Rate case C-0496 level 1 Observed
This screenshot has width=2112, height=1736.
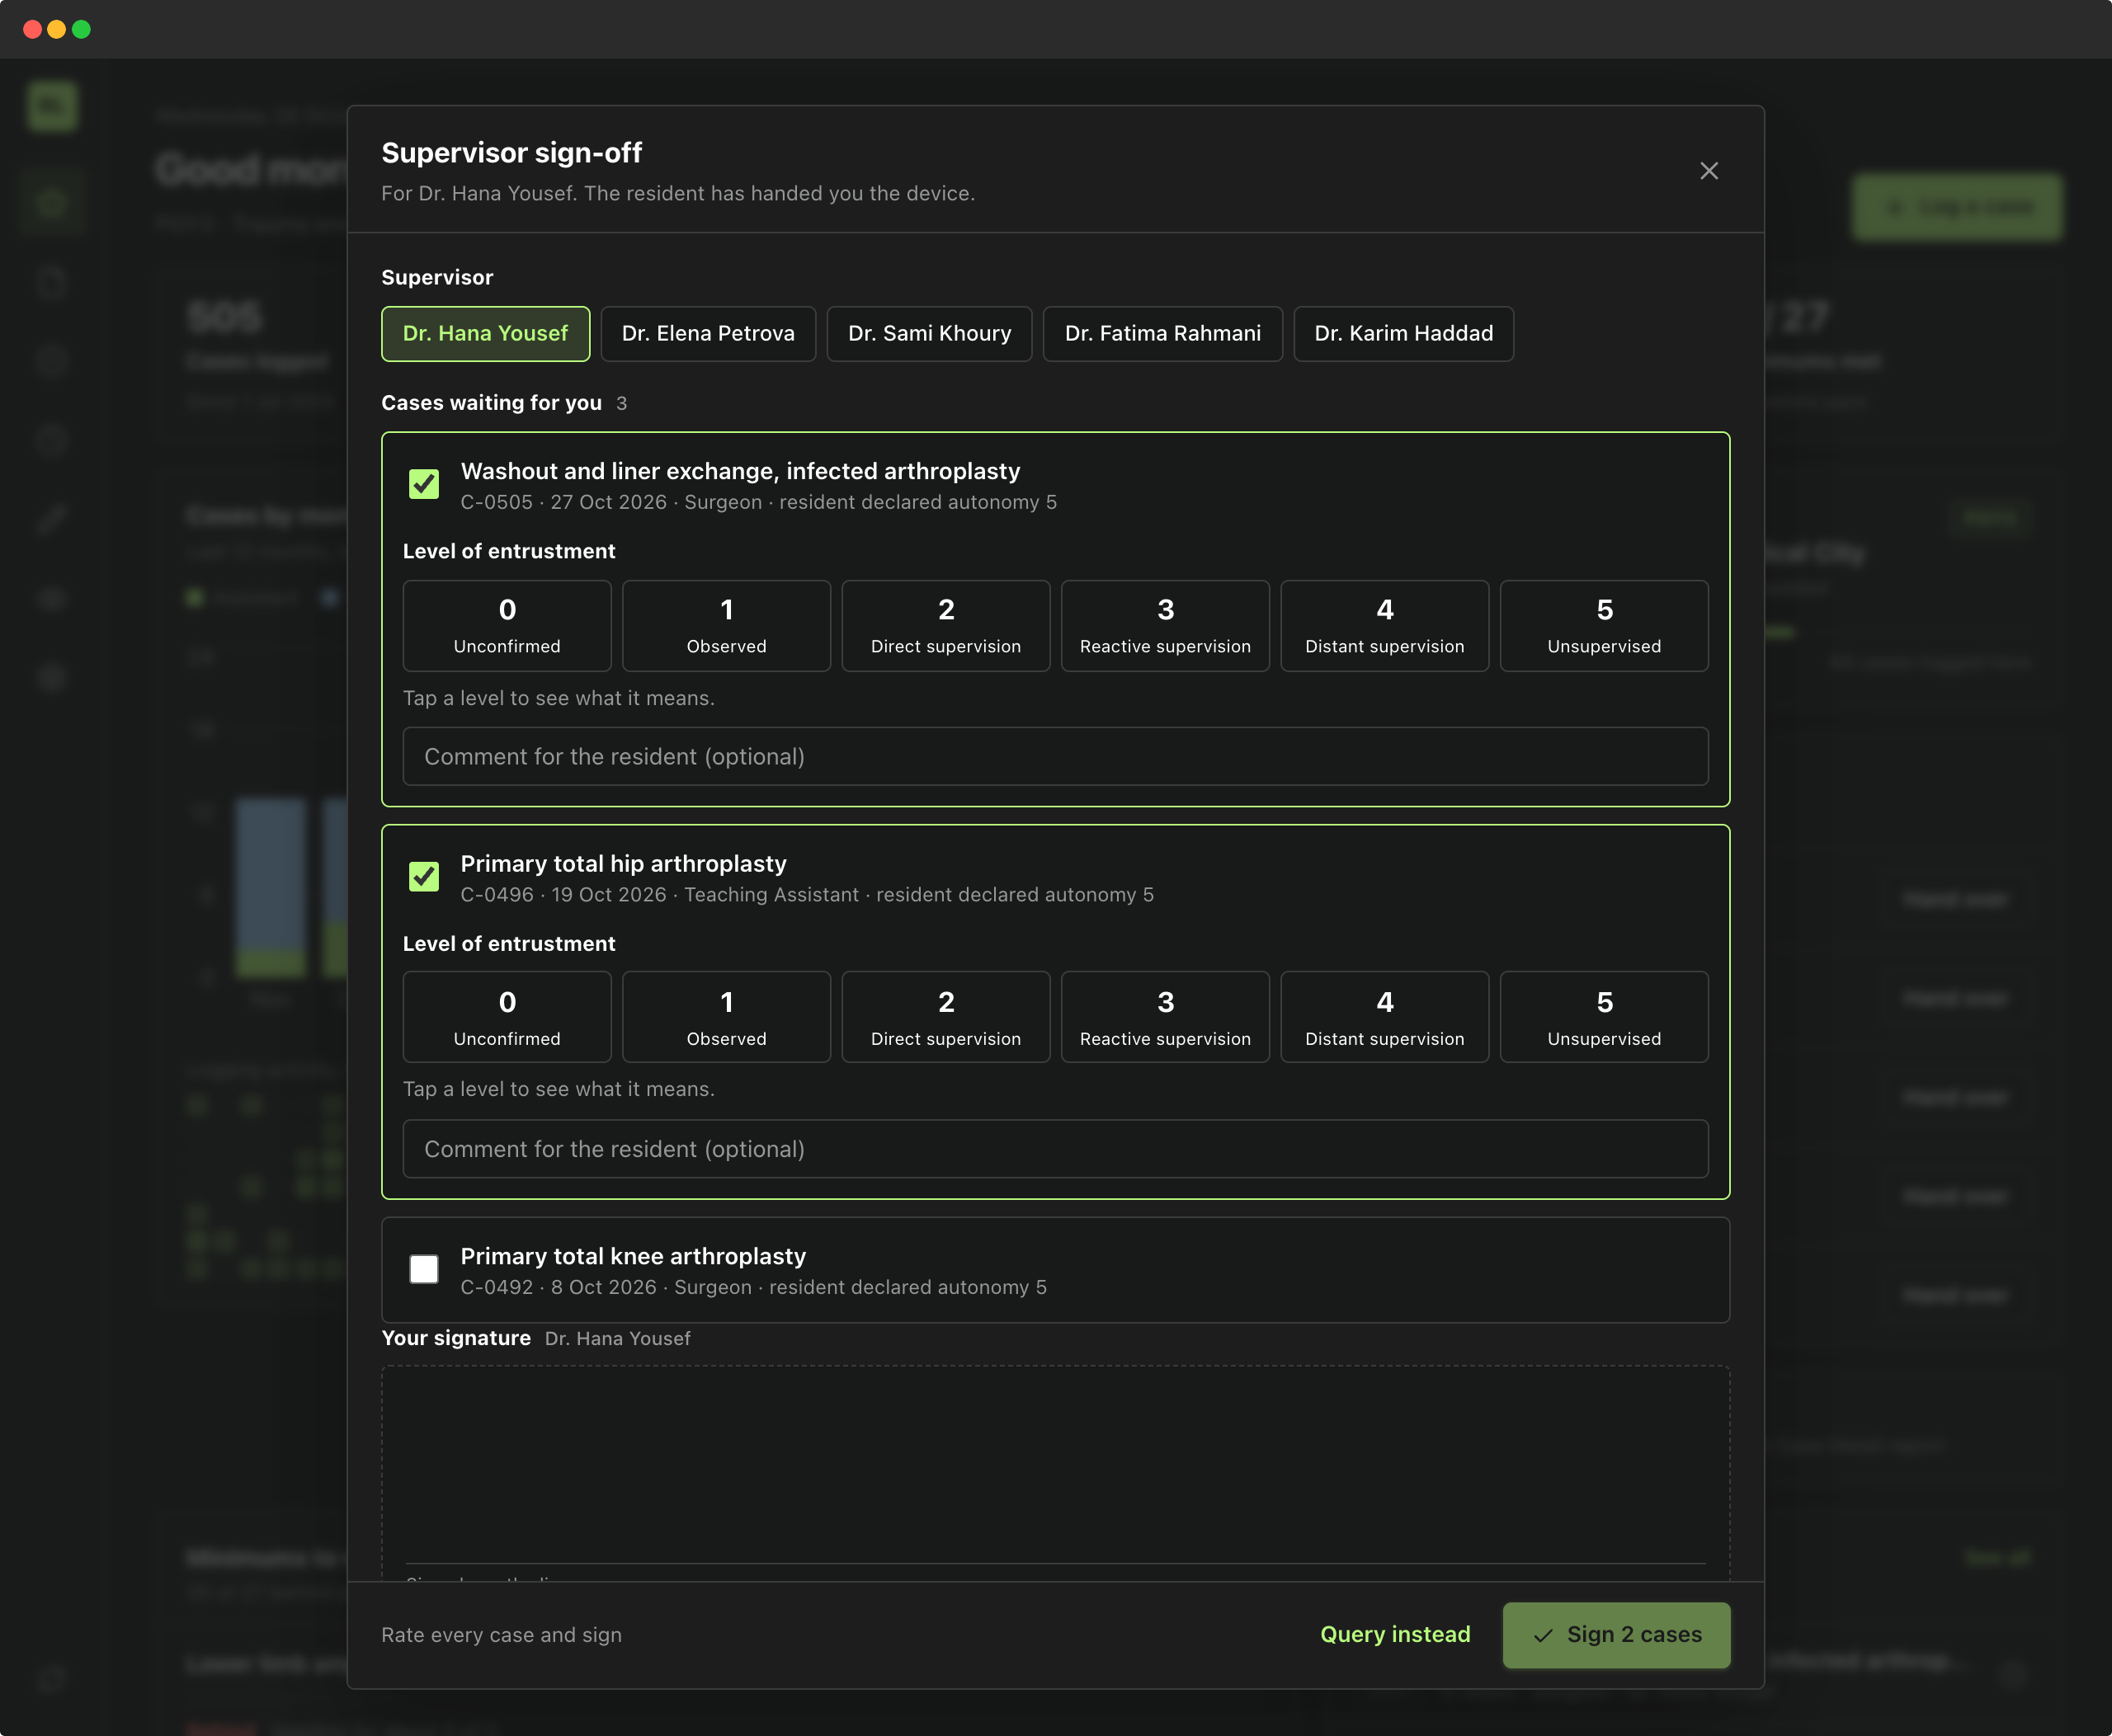[726, 1017]
